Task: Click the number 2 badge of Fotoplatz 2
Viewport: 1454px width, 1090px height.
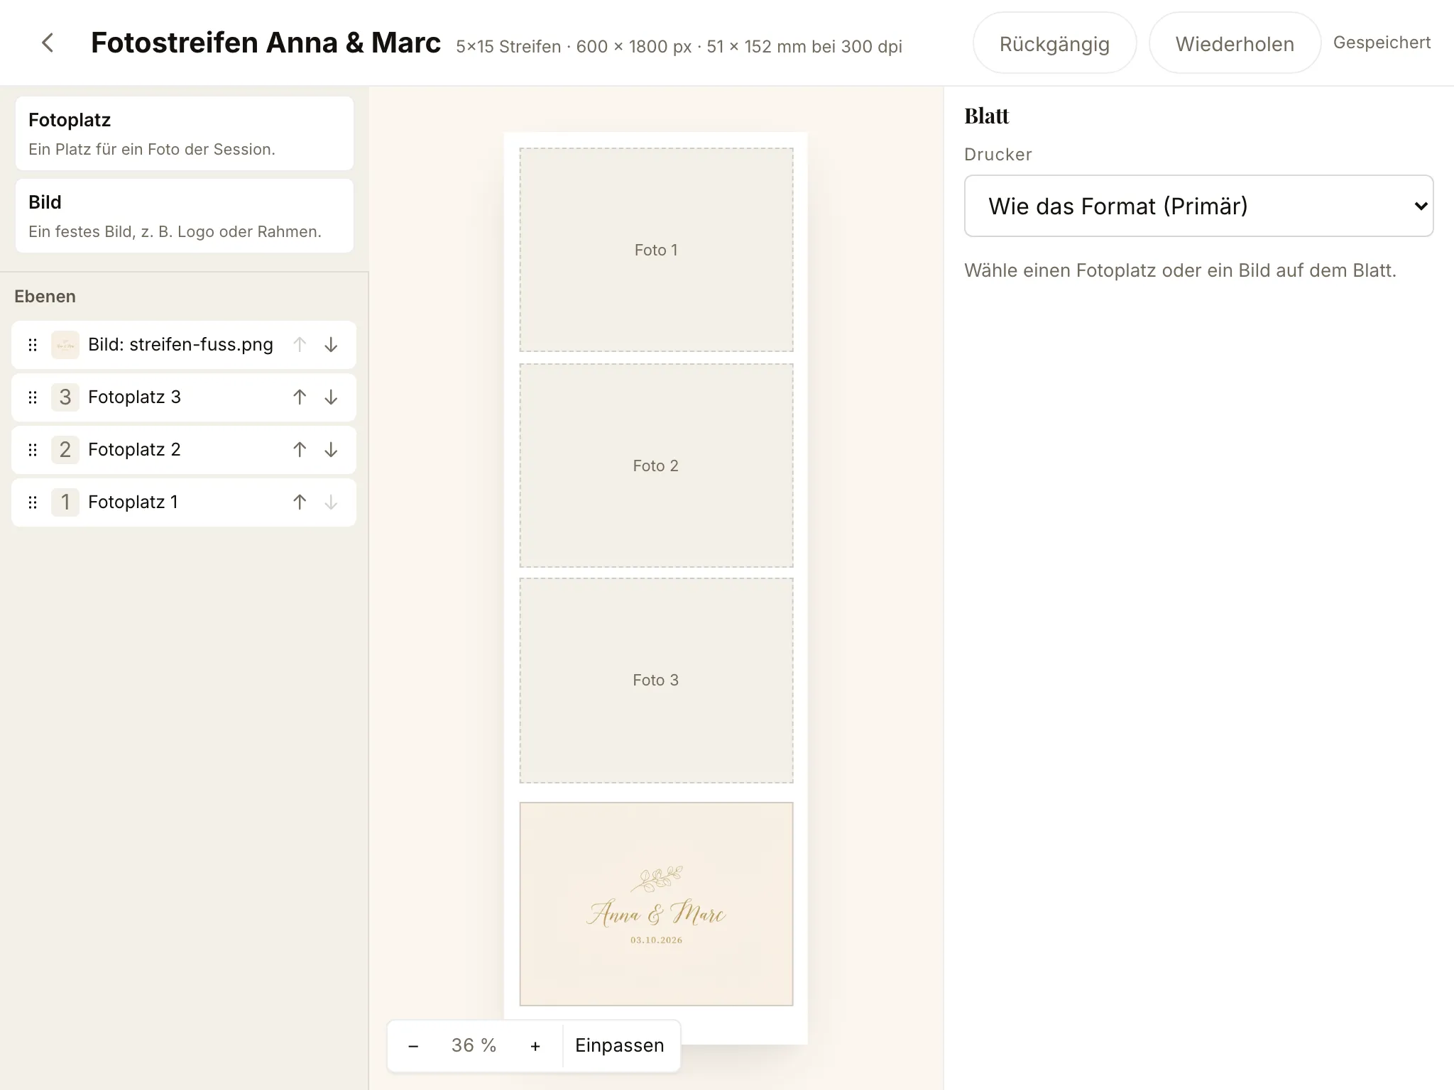Action: [x=65, y=450]
